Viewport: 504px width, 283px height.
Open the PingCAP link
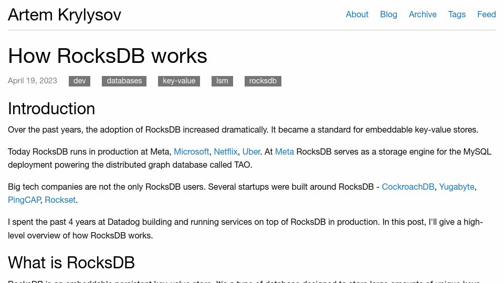(24, 200)
